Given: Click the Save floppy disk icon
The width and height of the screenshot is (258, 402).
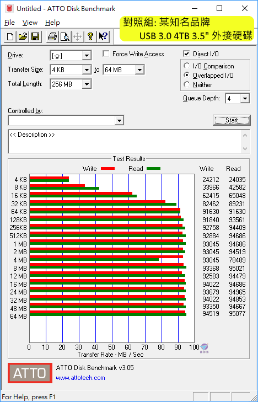Looking at the screenshot, I should point(35,36).
